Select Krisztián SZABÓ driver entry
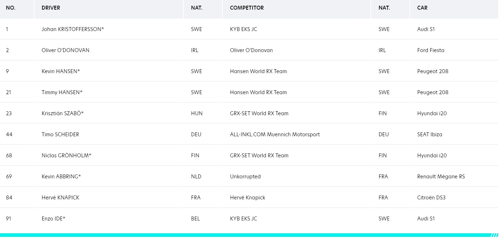Screen dimensions: 500x239 (x=63, y=113)
